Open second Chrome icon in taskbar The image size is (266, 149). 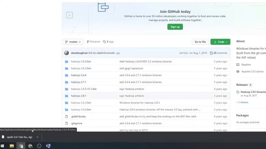30,146
